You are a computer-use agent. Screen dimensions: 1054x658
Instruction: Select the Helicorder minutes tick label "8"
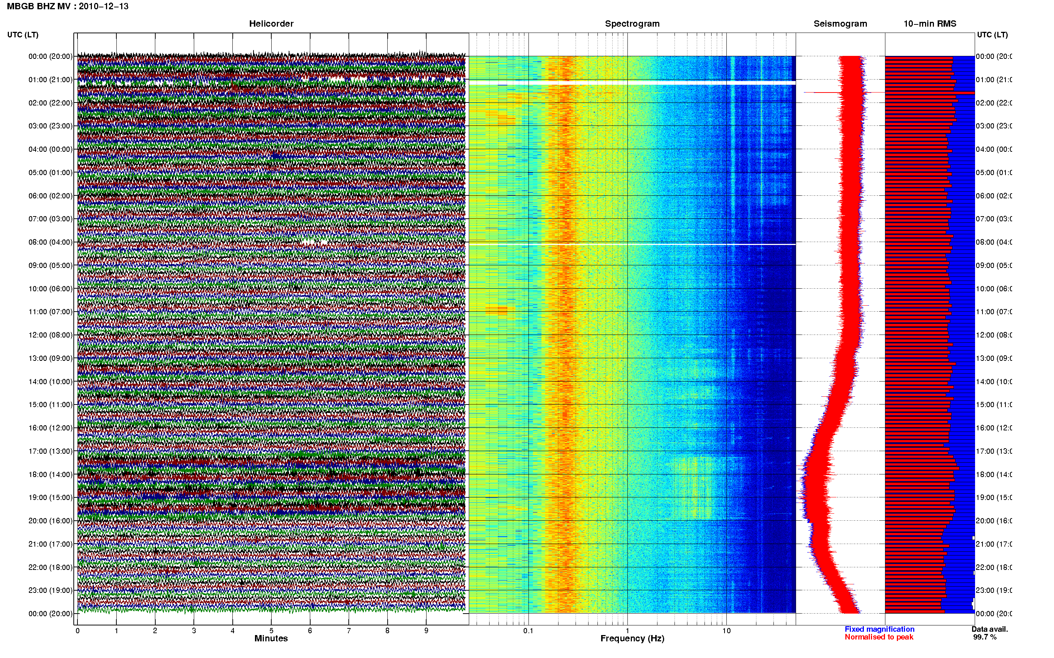click(x=387, y=631)
